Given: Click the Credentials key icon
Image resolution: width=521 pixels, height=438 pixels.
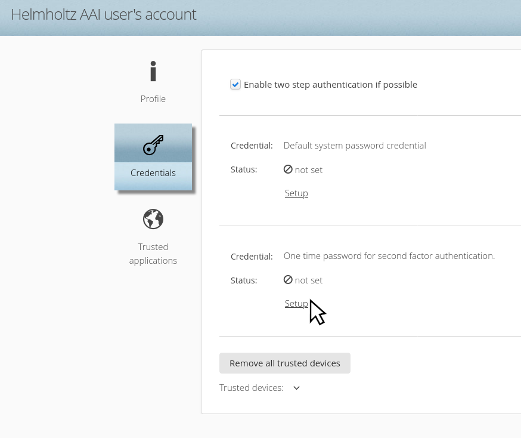Looking at the screenshot, I should pyautogui.click(x=153, y=144).
